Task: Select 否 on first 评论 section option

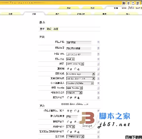Action: click(68, 111)
